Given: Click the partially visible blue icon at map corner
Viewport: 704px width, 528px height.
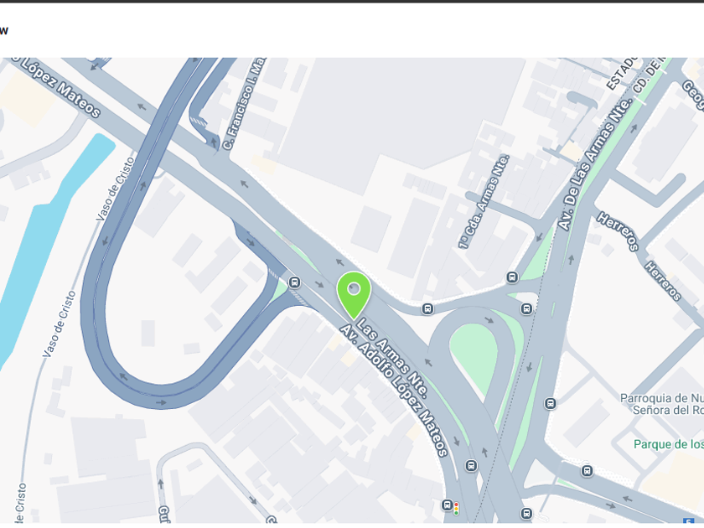Looking at the screenshot, I should (689, 520).
